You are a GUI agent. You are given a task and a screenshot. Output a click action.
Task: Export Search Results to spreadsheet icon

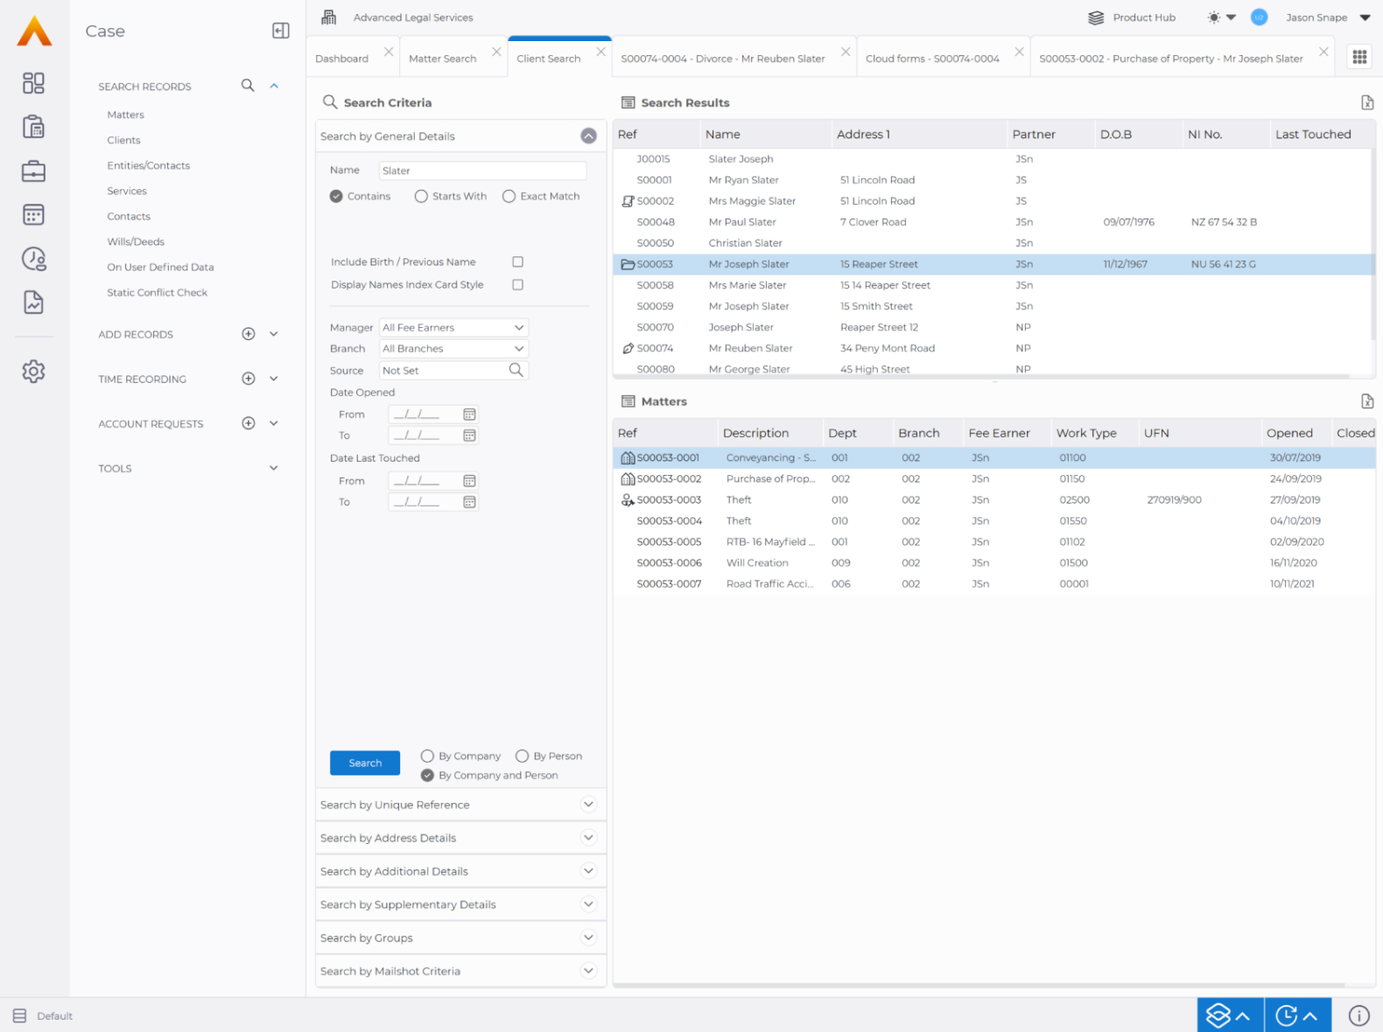tap(1366, 102)
